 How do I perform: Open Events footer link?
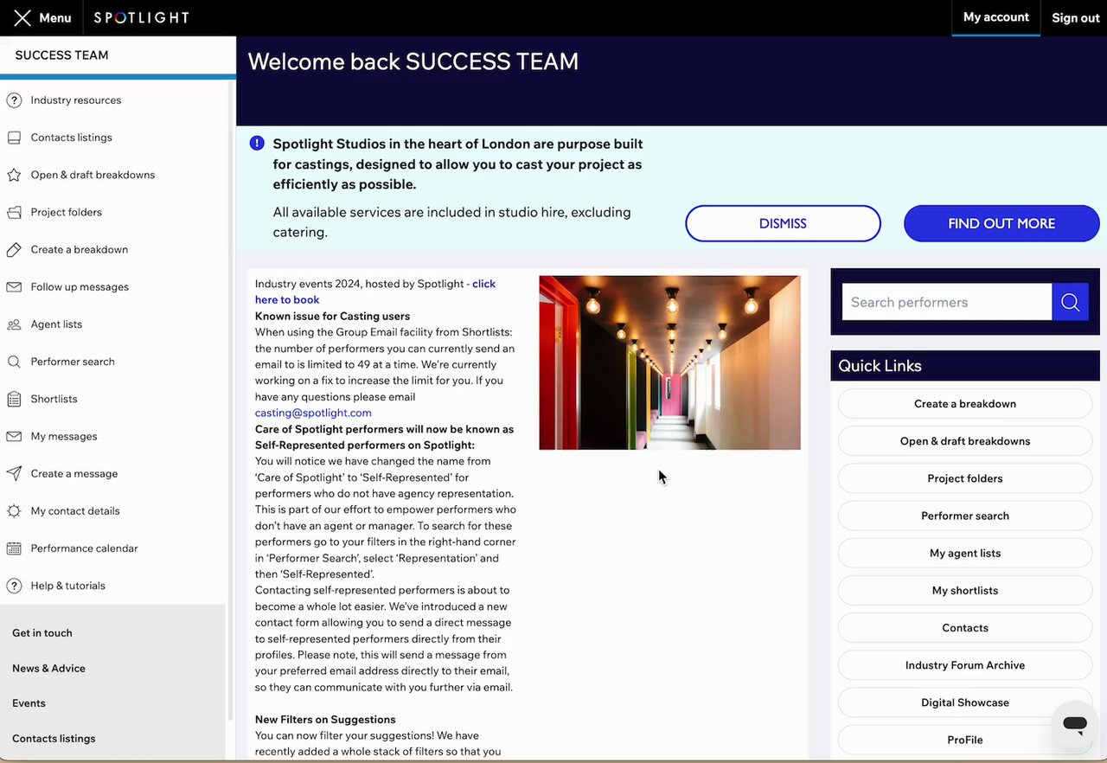[x=29, y=703]
